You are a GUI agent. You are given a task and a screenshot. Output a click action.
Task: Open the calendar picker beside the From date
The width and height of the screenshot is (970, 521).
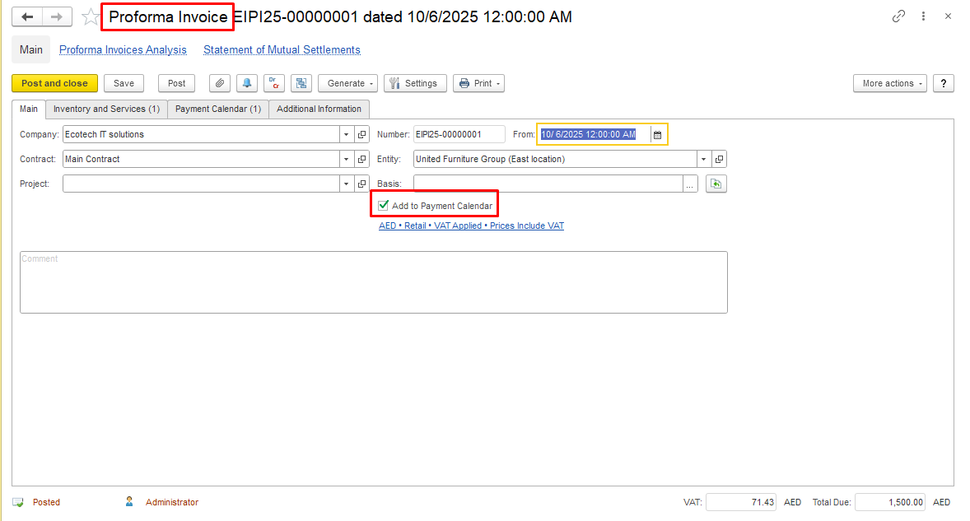tap(657, 135)
